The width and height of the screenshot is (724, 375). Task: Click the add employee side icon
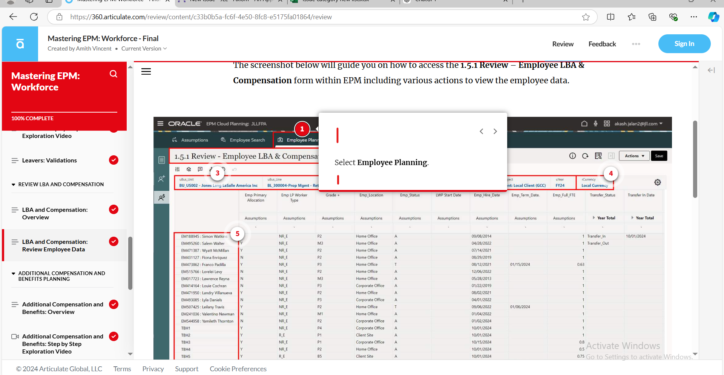coord(161,179)
